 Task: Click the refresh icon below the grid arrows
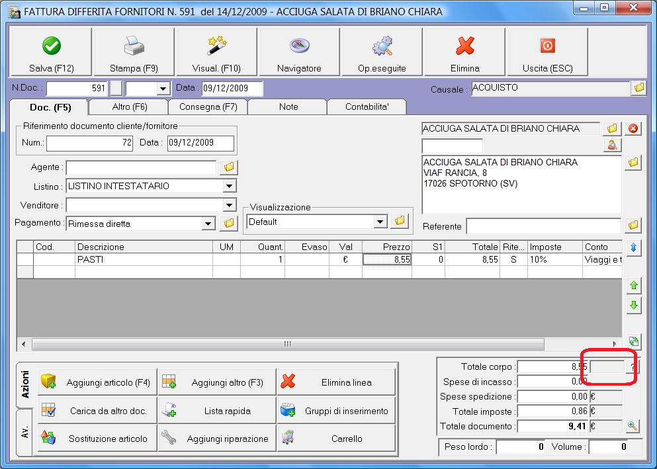pyautogui.click(x=634, y=341)
